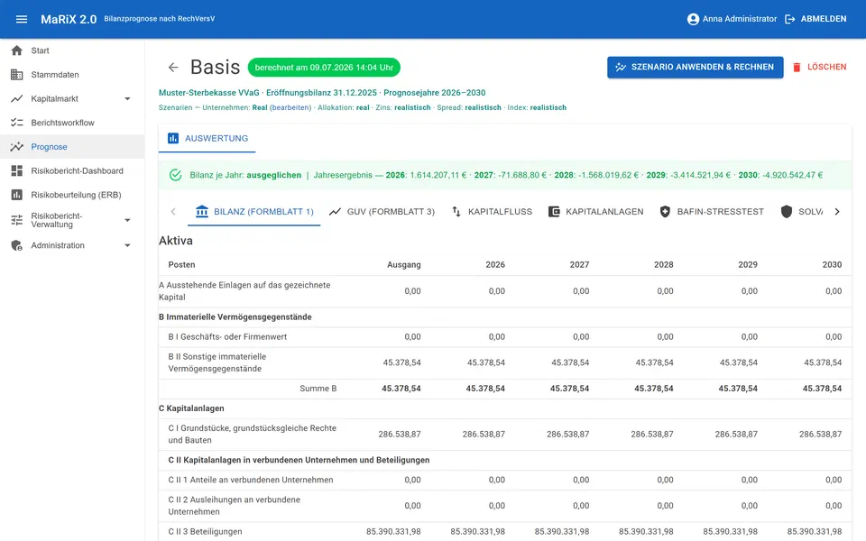
Task: Open Risikobericht-Dashboard in the sidebar
Action: 72,170
